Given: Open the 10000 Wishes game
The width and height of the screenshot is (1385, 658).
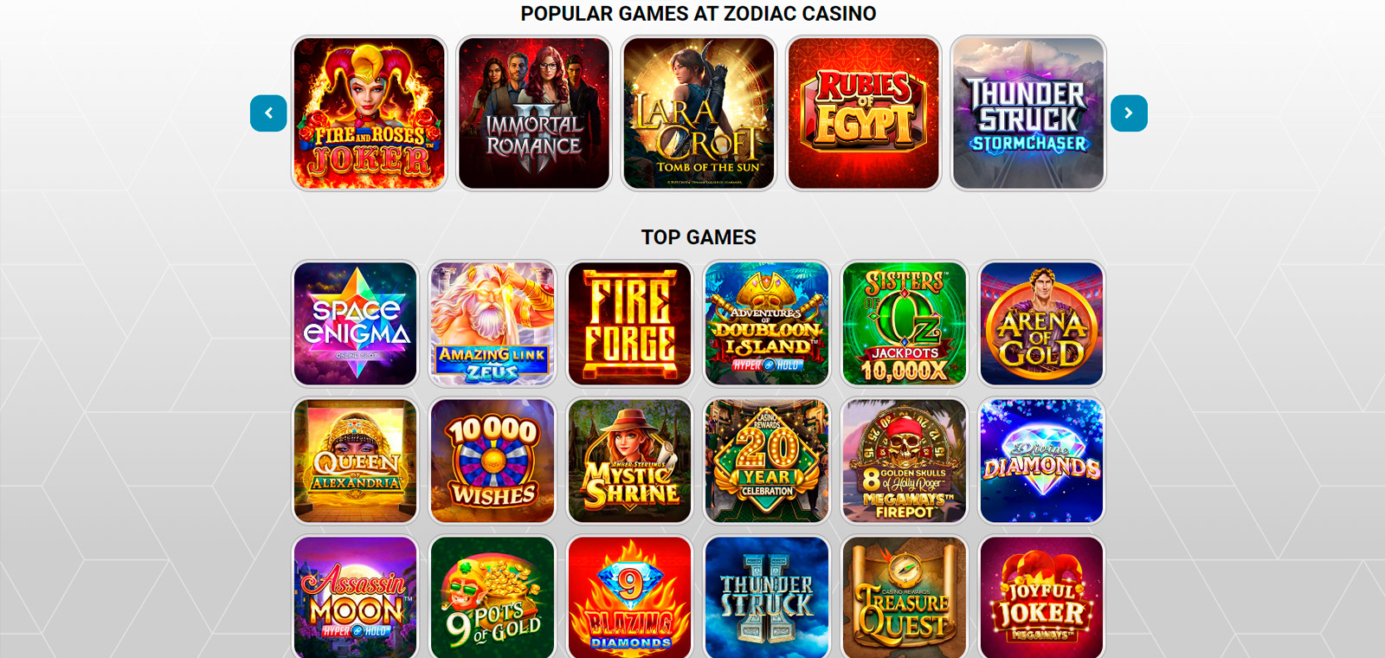Looking at the screenshot, I should (x=493, y=461).
